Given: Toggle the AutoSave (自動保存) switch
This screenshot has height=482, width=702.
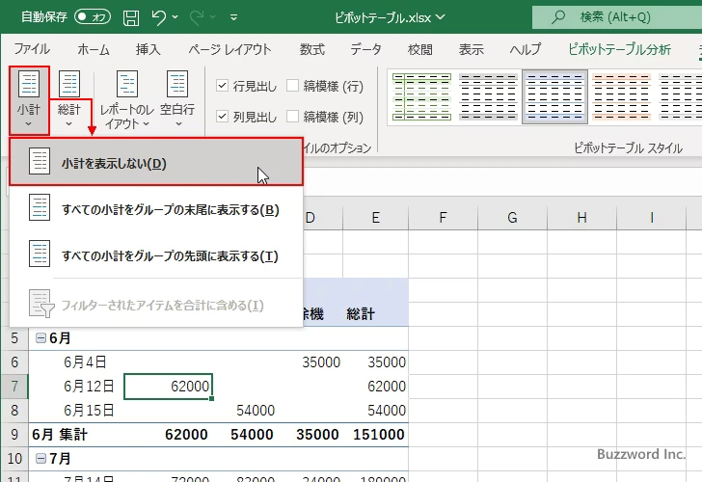Looking at the screenshot, I should [93, 17].
